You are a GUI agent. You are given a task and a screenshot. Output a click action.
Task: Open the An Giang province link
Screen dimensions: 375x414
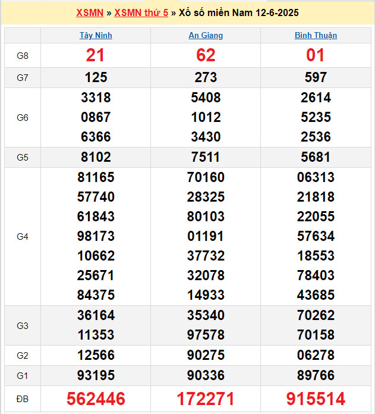point(206,35)
